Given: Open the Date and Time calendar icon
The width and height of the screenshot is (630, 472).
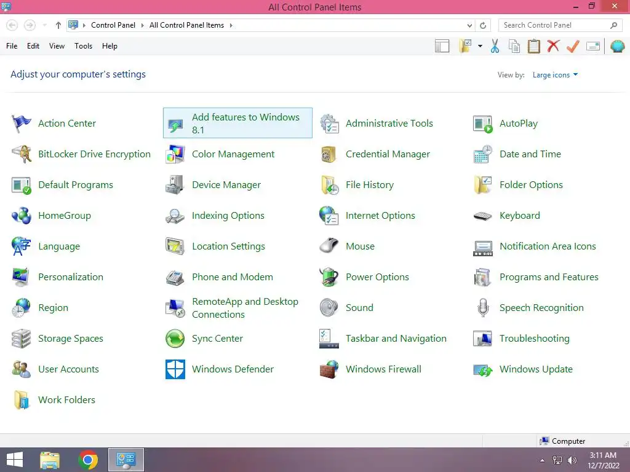Looking at the screenshot, I should tap(482, 154).
